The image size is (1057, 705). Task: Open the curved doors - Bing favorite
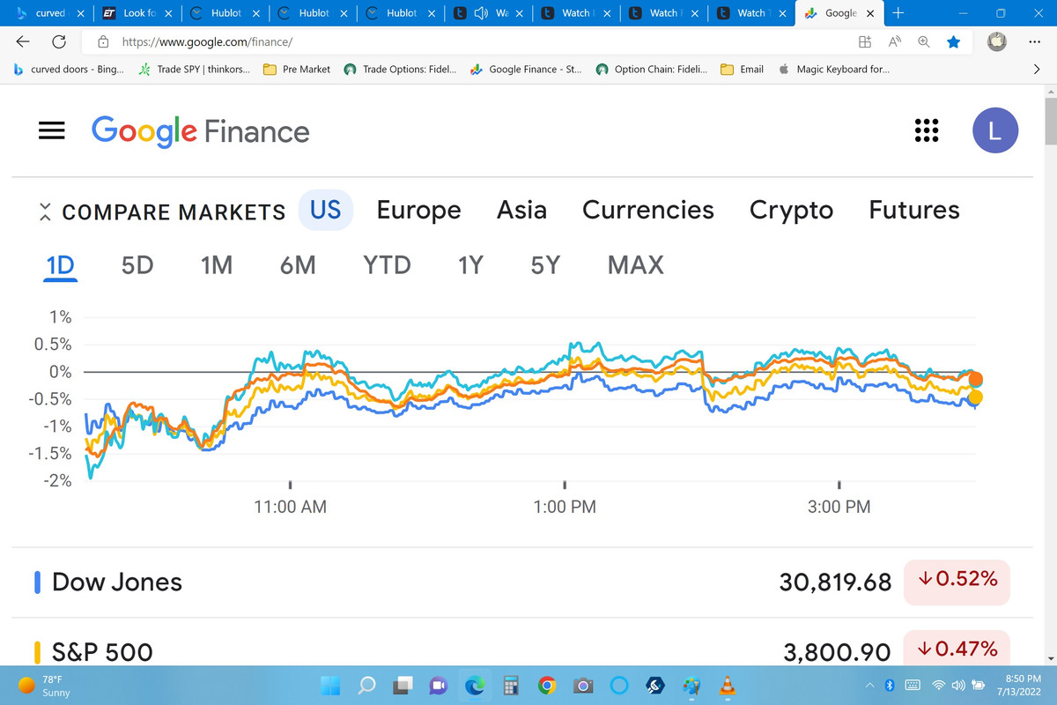tap(68, 69)
